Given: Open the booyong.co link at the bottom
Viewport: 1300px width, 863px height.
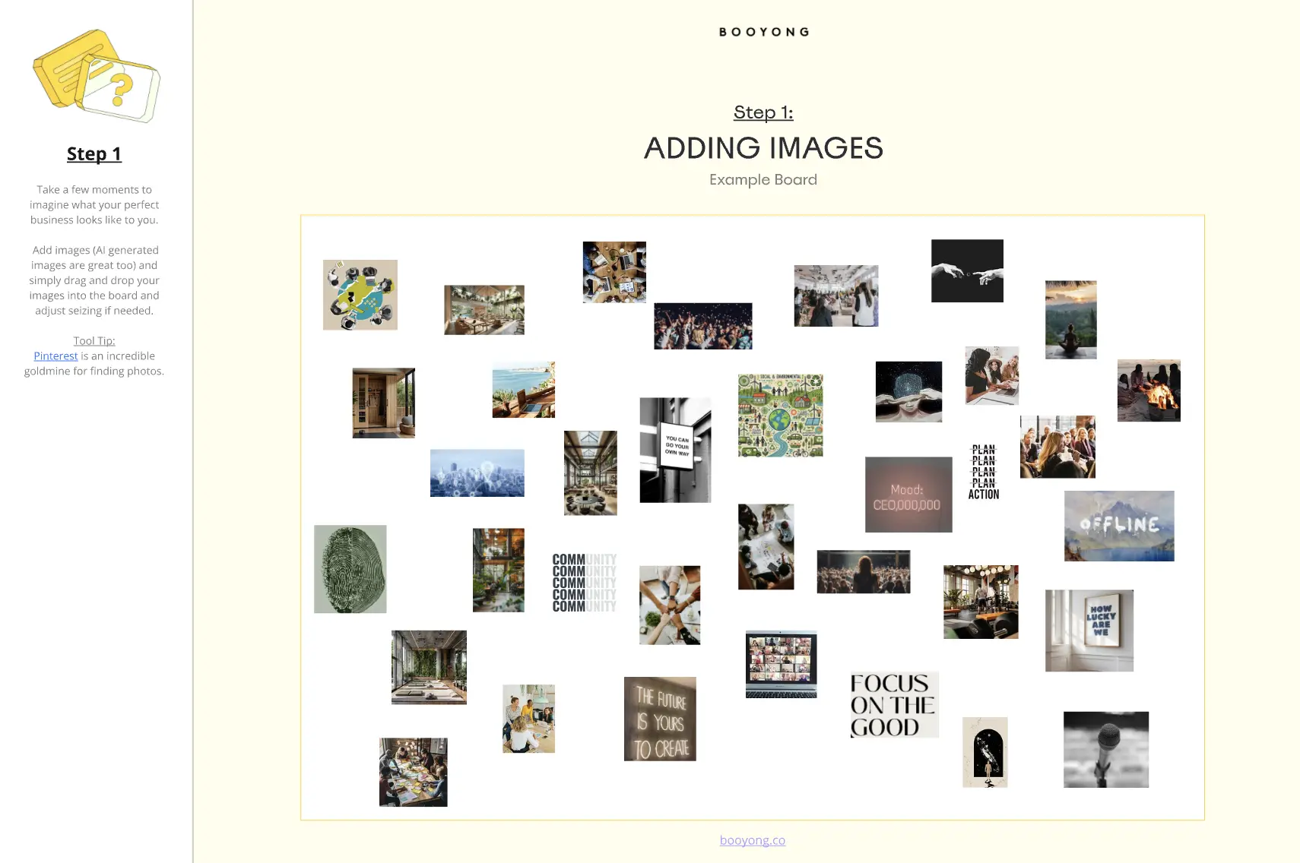Looking at the screenshot, I should 752,839.
